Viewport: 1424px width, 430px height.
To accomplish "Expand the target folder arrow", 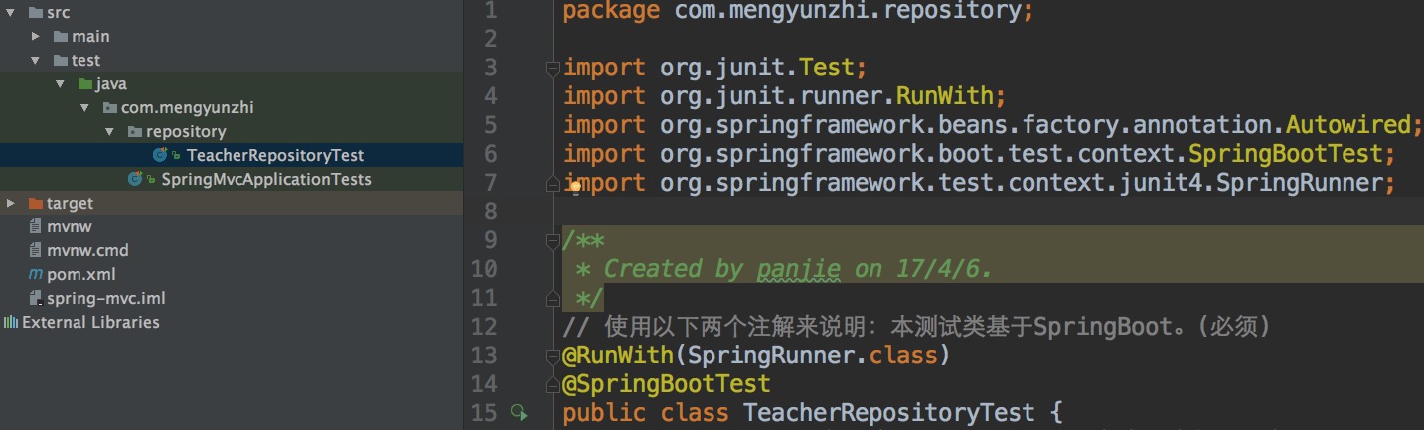I will pyautogui.click(x=11, y=204).
